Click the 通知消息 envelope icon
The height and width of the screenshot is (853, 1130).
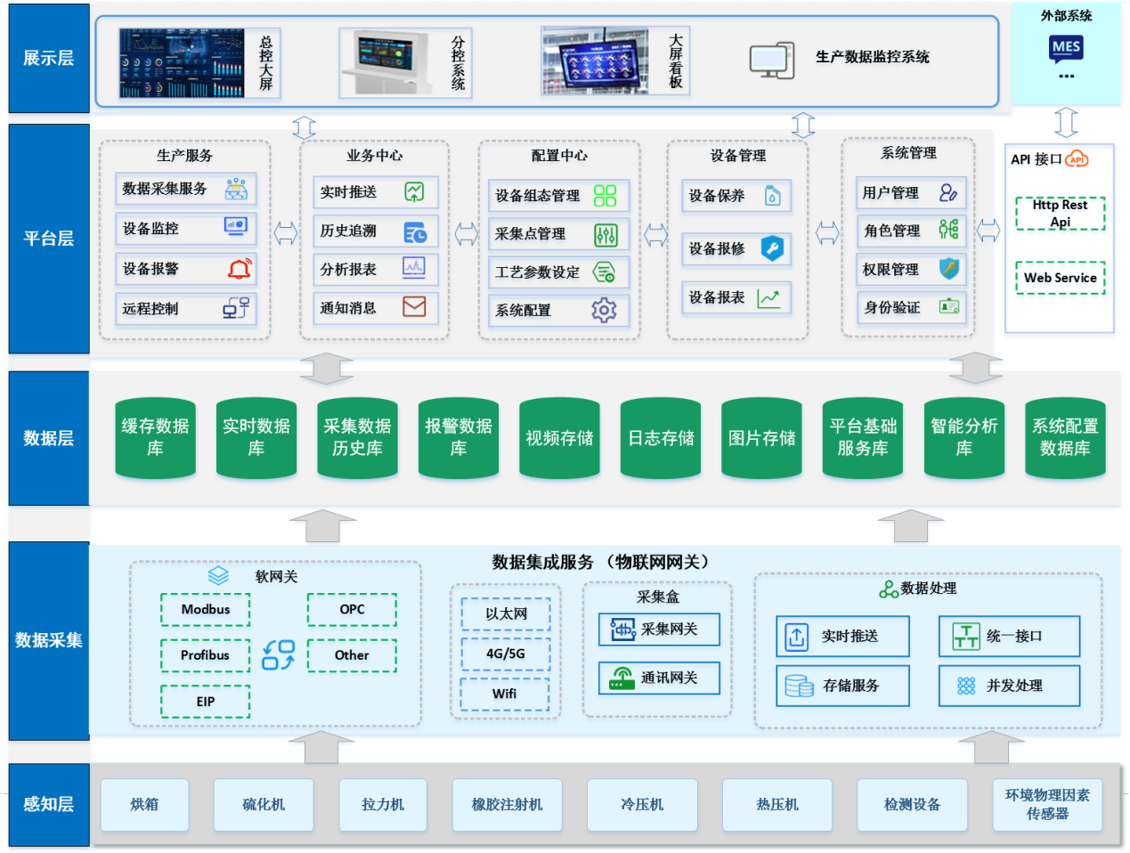coord(414,307)
